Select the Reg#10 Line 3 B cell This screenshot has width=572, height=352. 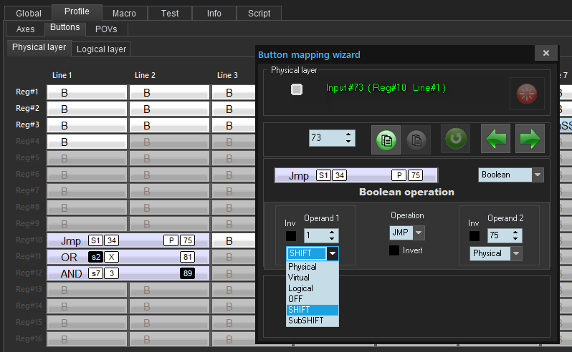[x=234, y=240]
